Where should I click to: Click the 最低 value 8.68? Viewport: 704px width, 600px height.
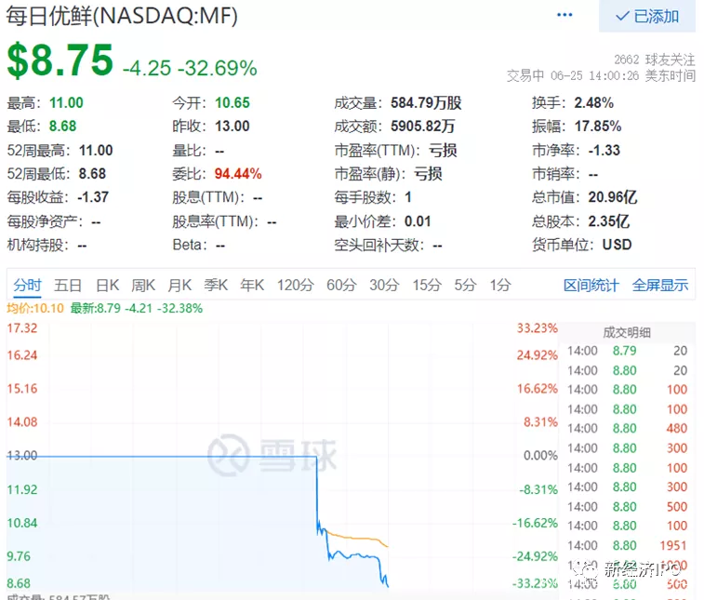pos(63,127)
